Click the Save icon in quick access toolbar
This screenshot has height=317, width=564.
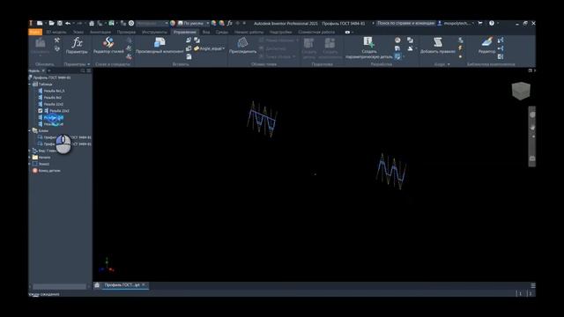click(60, 23)
